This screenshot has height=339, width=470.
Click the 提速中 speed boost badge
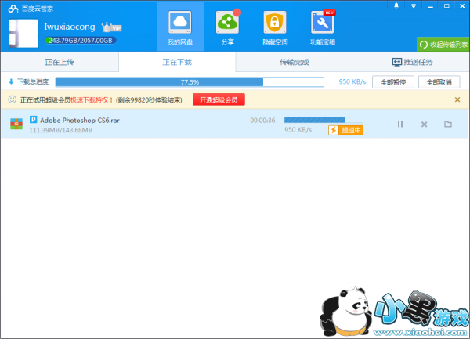pos(345,130)
